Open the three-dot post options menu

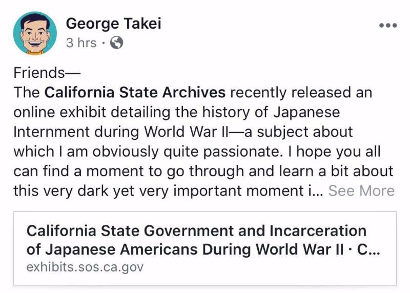point(387,25)
